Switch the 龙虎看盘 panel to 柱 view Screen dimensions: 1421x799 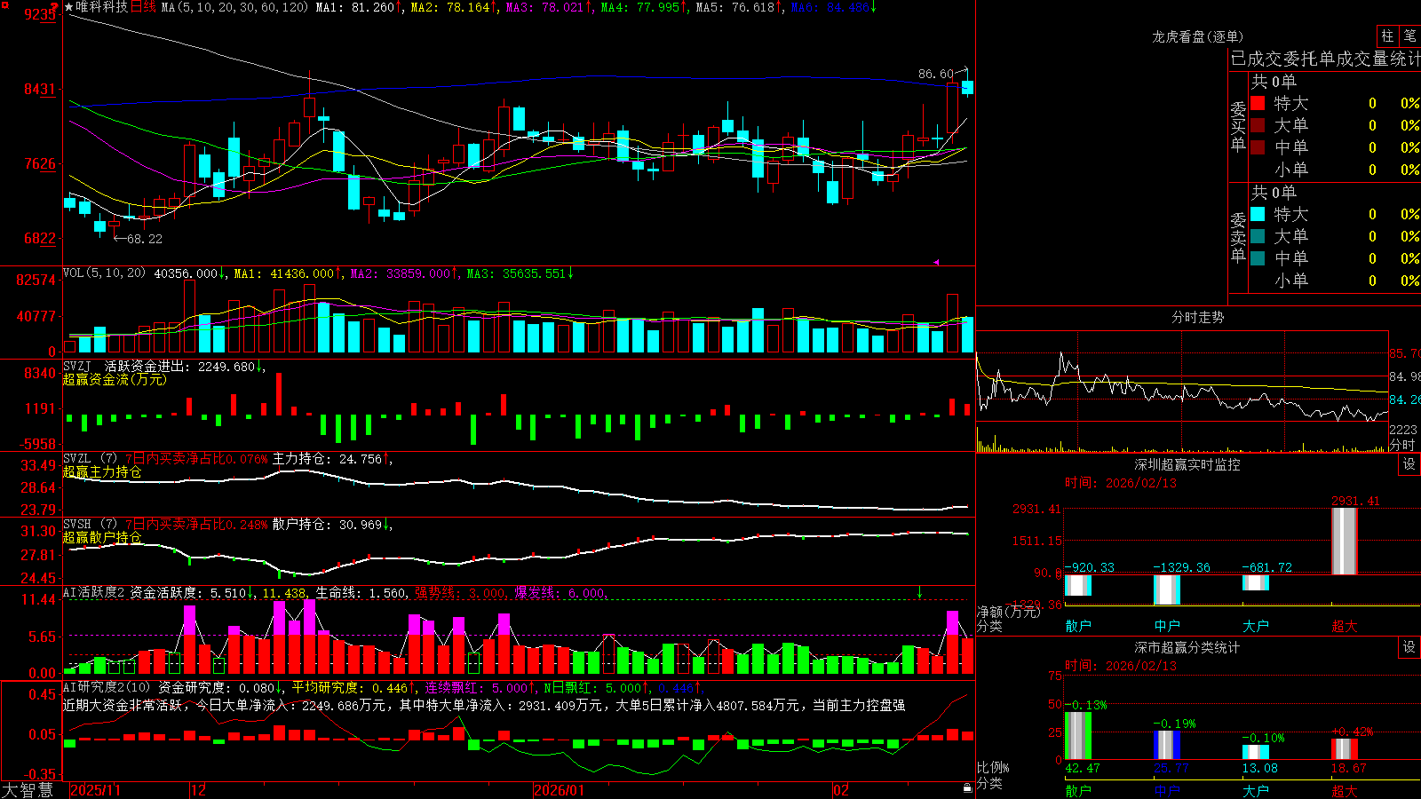pyautogui.click(x=1387, y=36)
